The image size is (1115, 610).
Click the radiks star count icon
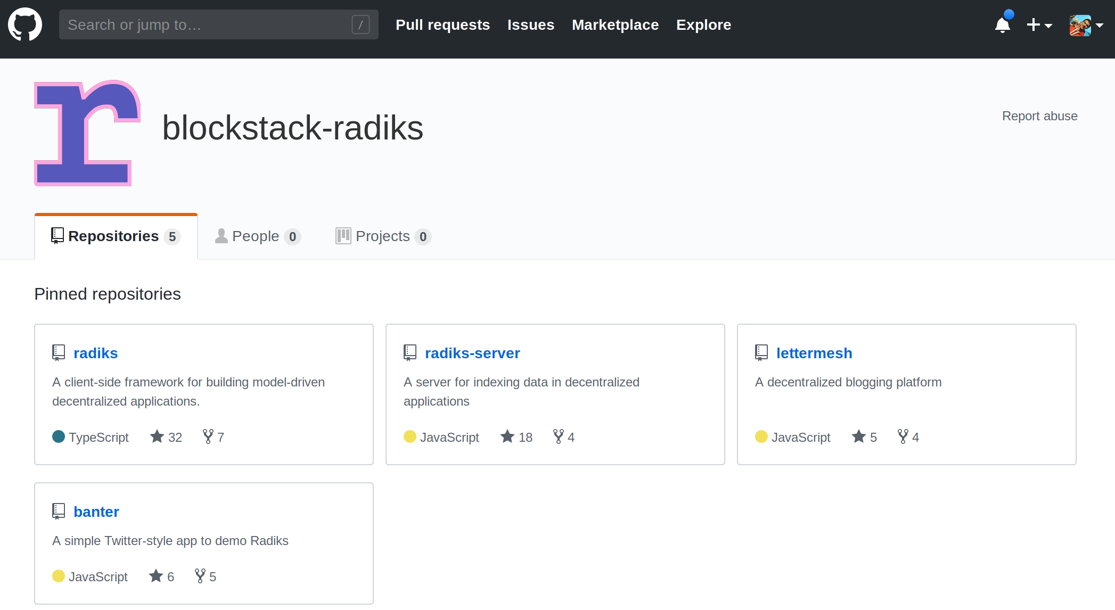(157, 437)
